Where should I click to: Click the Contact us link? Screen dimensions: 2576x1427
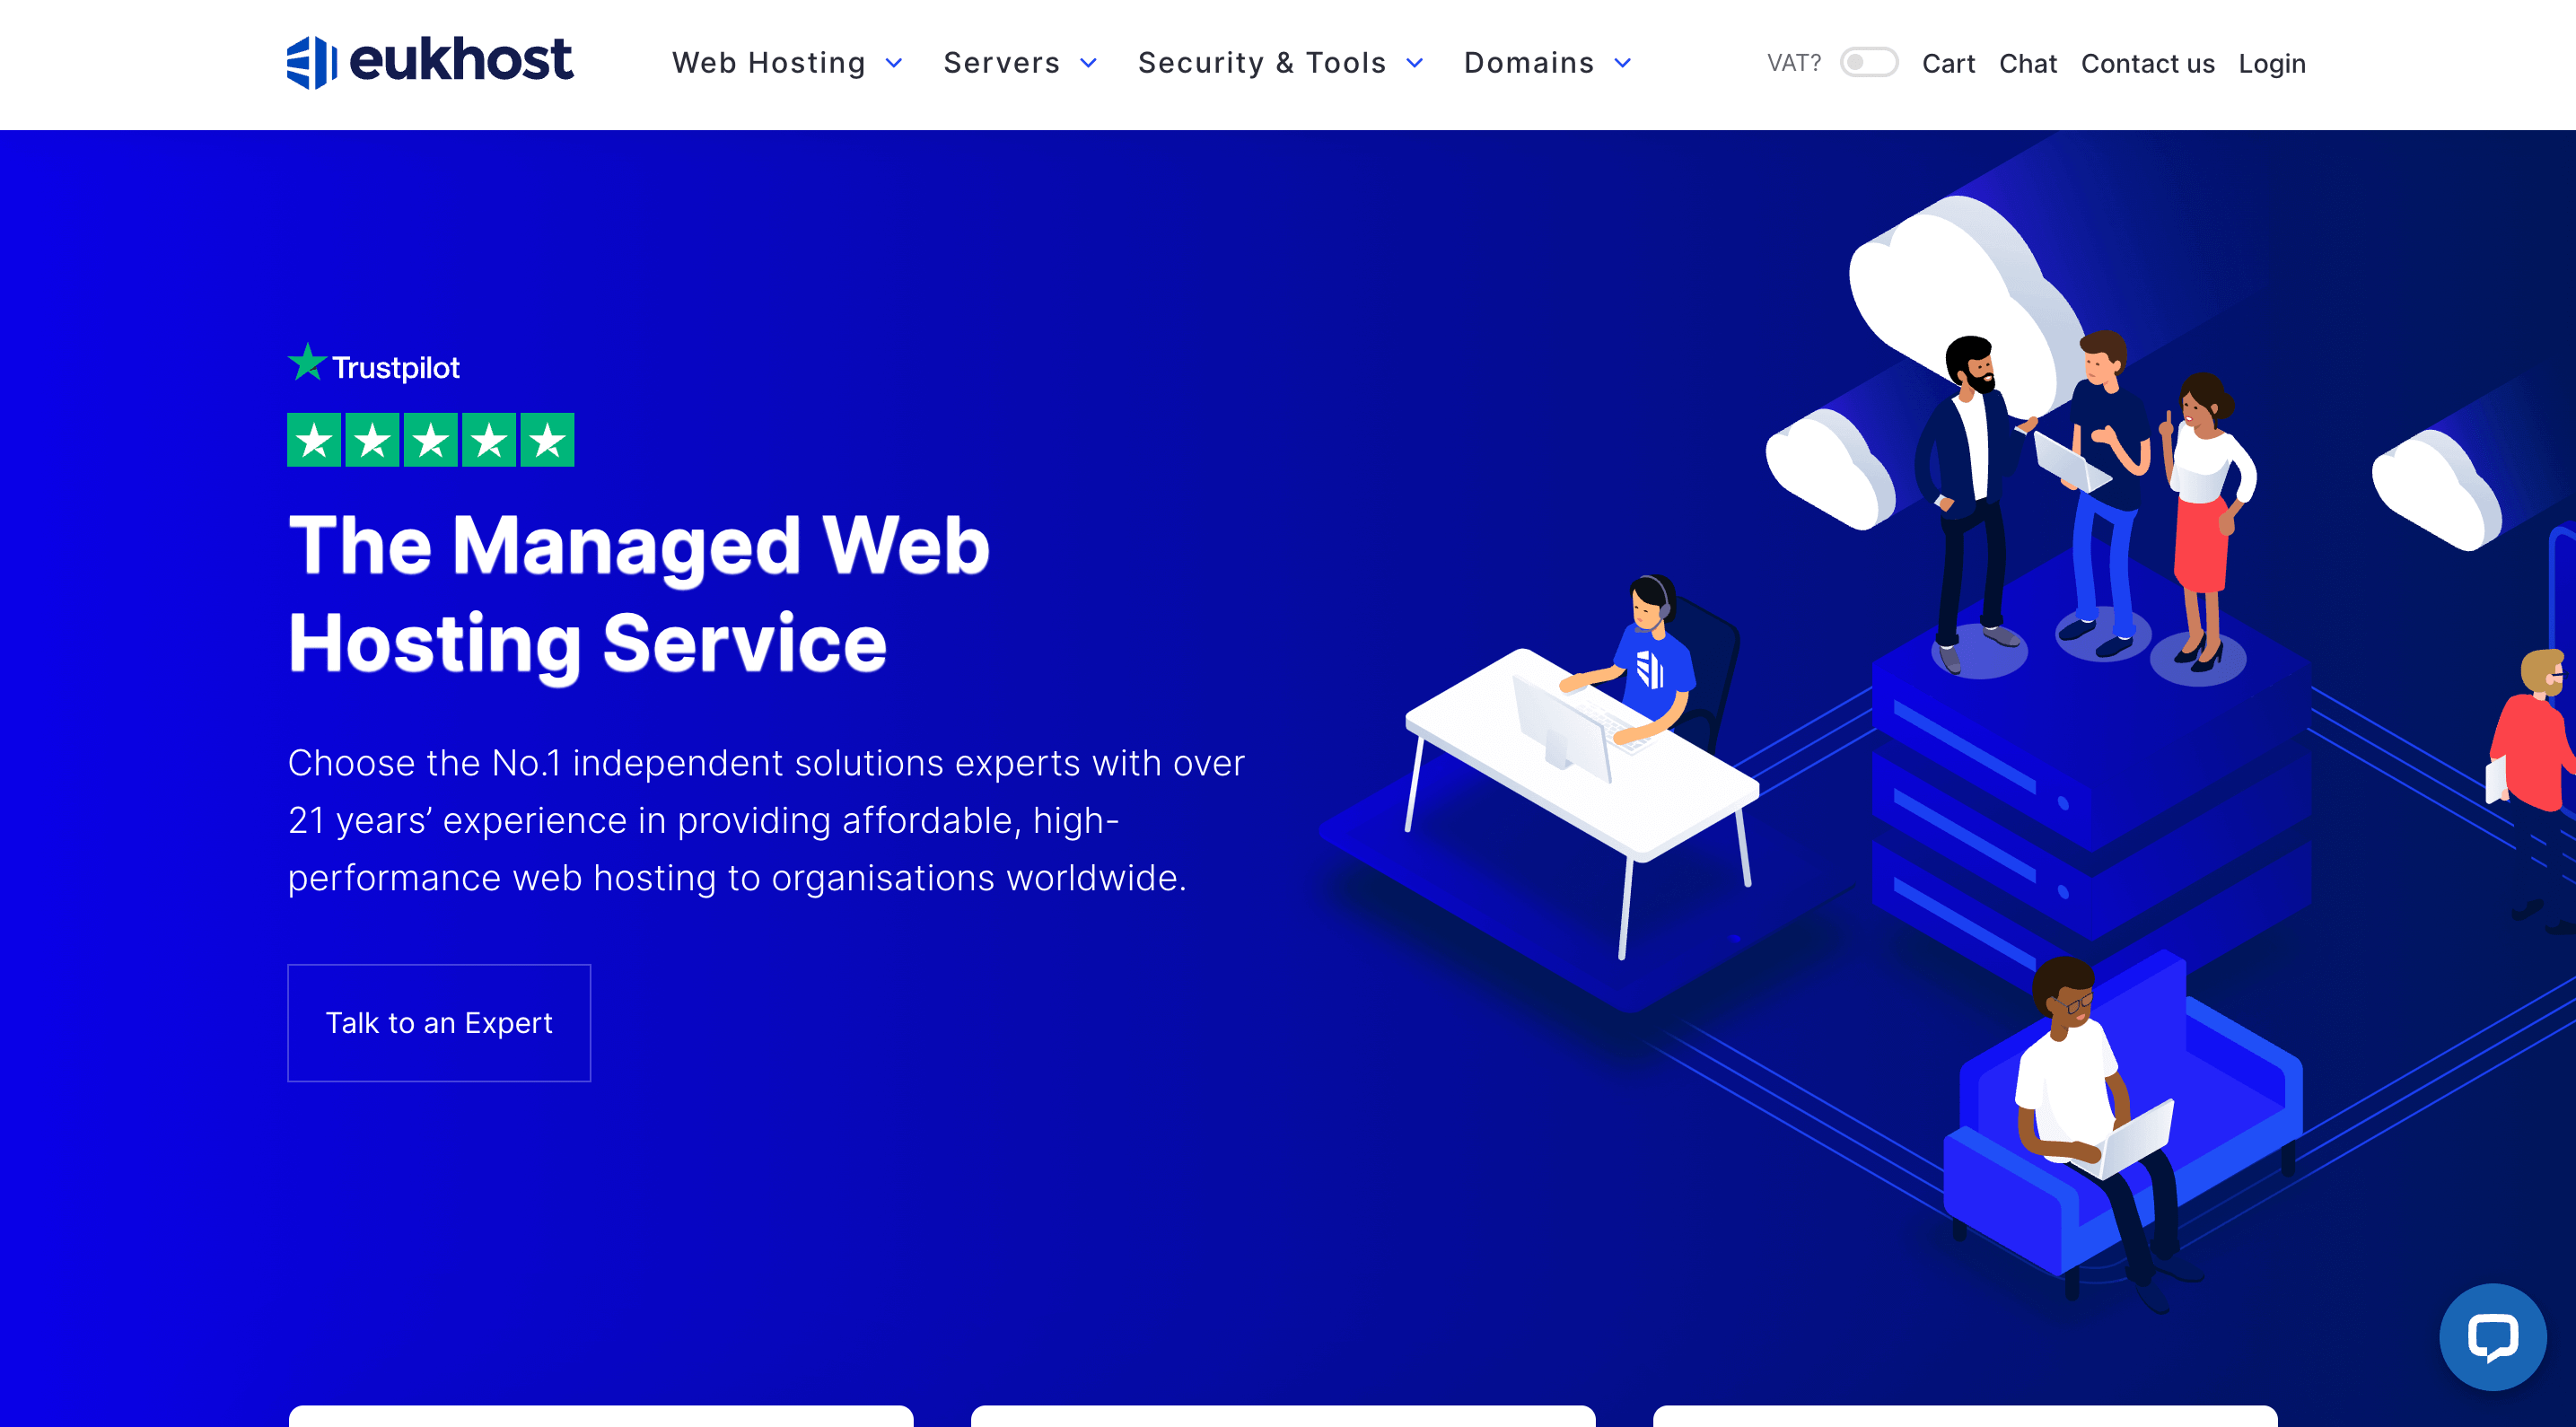point(2147,63)
